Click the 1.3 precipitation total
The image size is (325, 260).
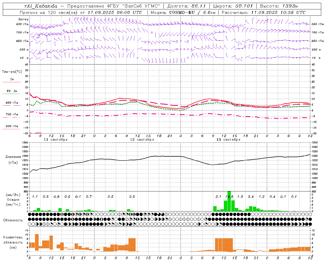[x=240, y=197]
